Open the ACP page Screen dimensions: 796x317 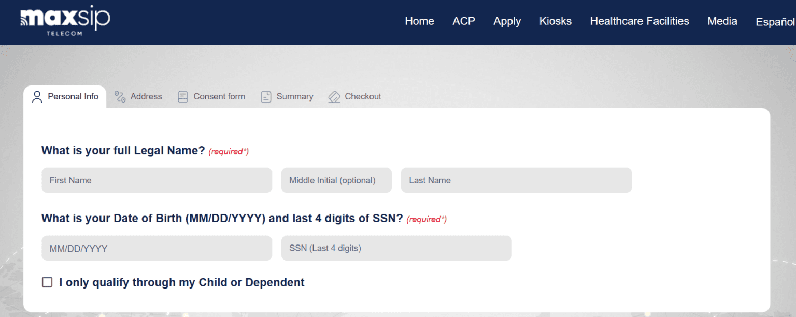(x=464, y=21)
